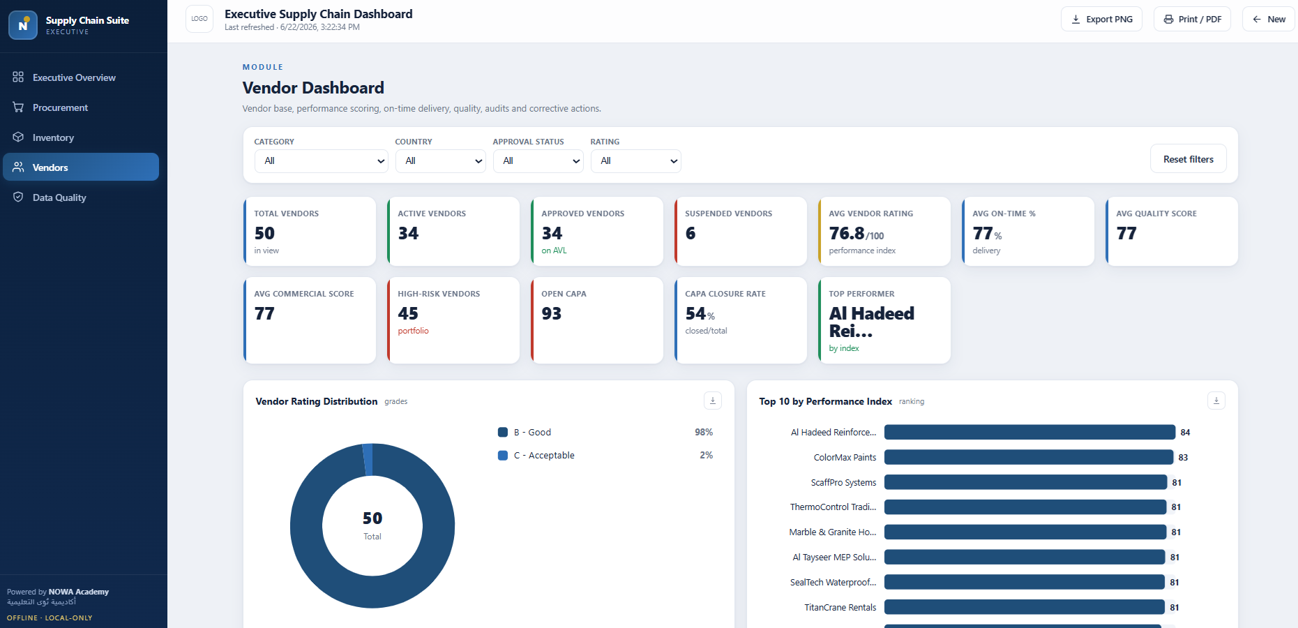Click the back arrow icon on New
The height and width of the screenshot is (628, 1298).
(x=1257, y=20)
